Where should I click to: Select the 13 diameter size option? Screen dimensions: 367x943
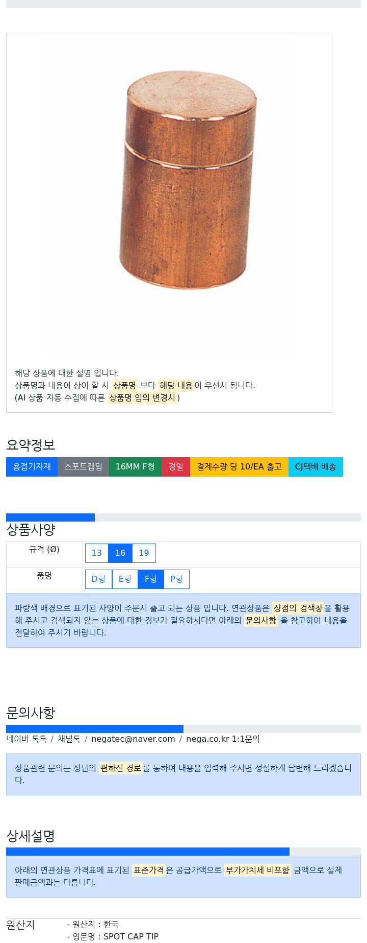click(96, 553)
